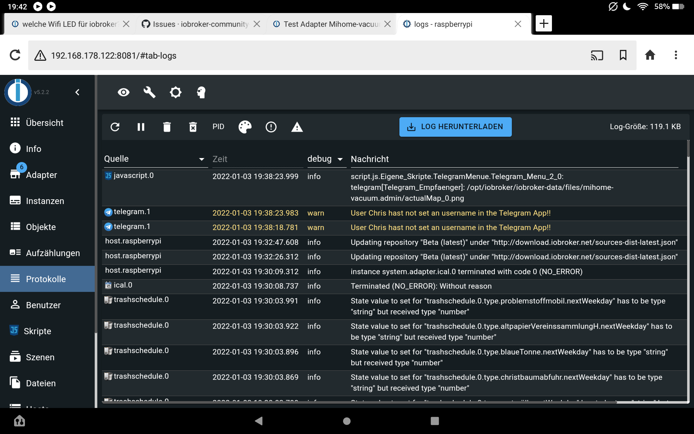Delete the log on host
694x434 pixels.
(x=193, y=127)
